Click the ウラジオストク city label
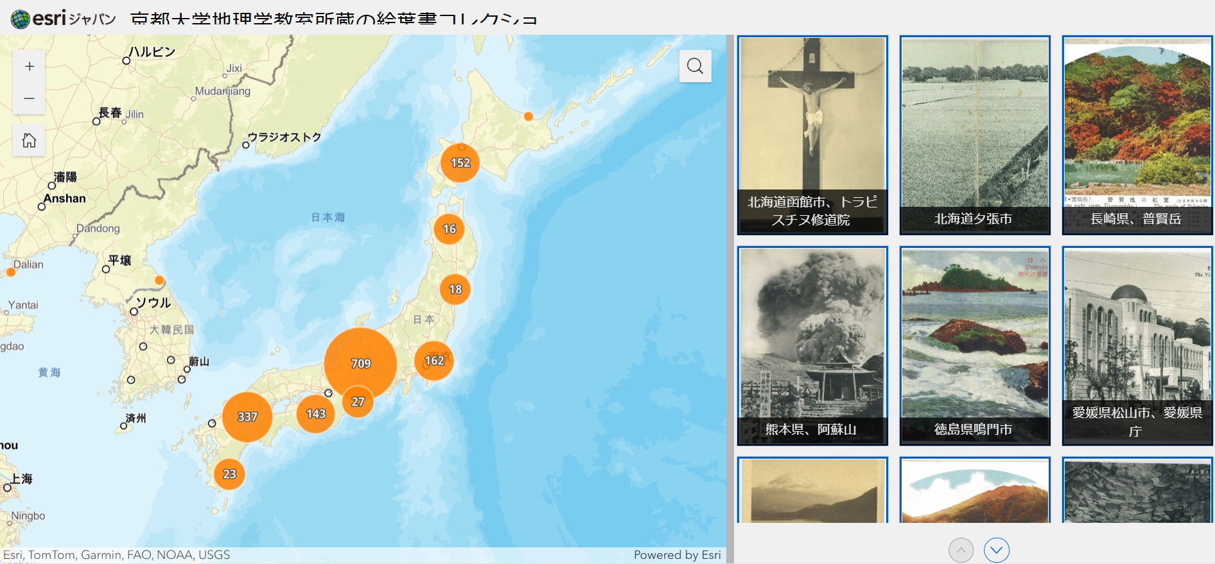The width and height of the screenshot is (1215, 564). [284, 137]
